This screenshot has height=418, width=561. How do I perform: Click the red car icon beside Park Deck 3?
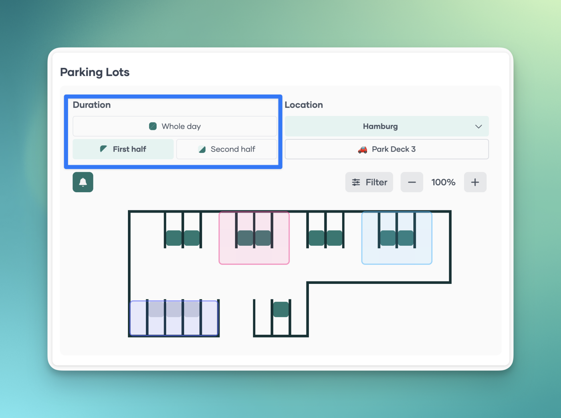point(363,149)
